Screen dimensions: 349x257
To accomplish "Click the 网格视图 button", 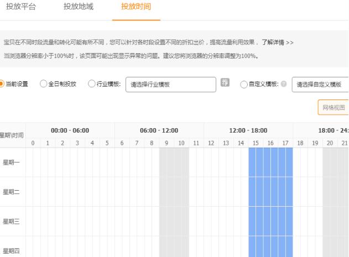I will click(333, 107).
